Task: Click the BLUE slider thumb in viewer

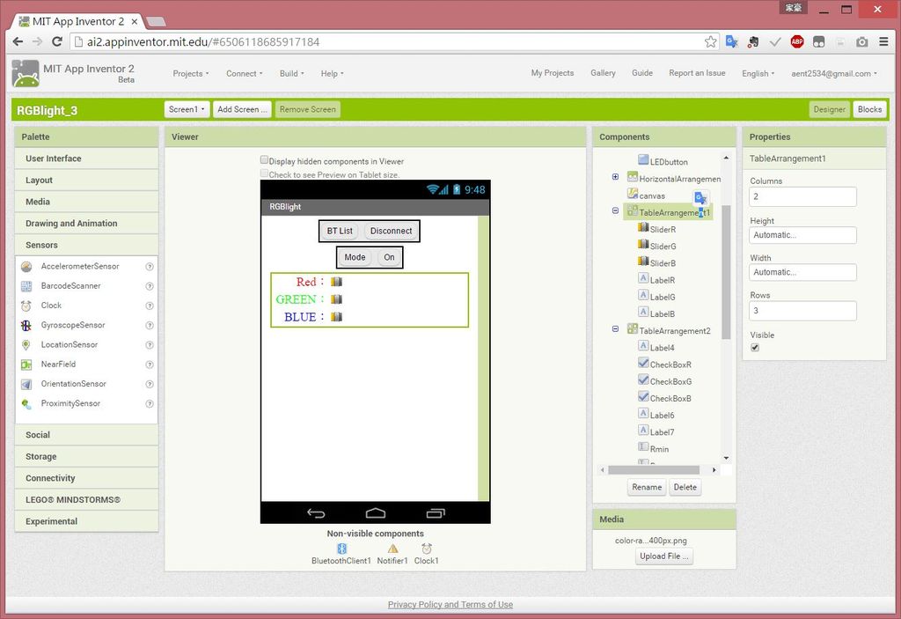Action: point(336,317)
